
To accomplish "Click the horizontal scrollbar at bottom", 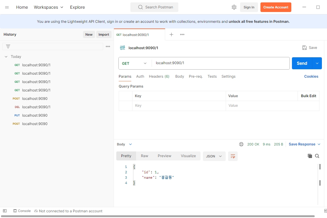I will [158, 216].
